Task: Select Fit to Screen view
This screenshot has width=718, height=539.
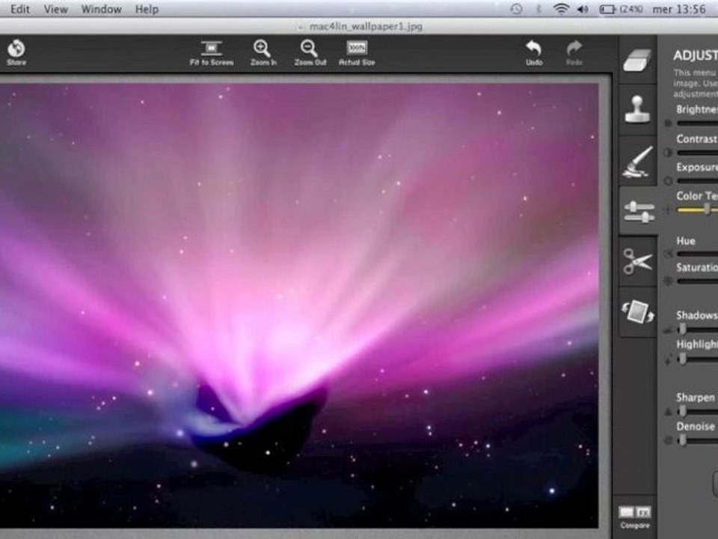Action: click(x=212, y=53)
